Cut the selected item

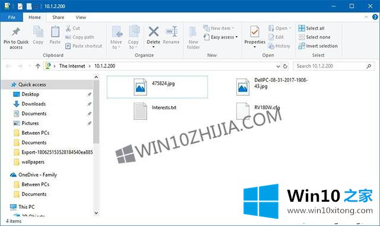tap(72, 28)
